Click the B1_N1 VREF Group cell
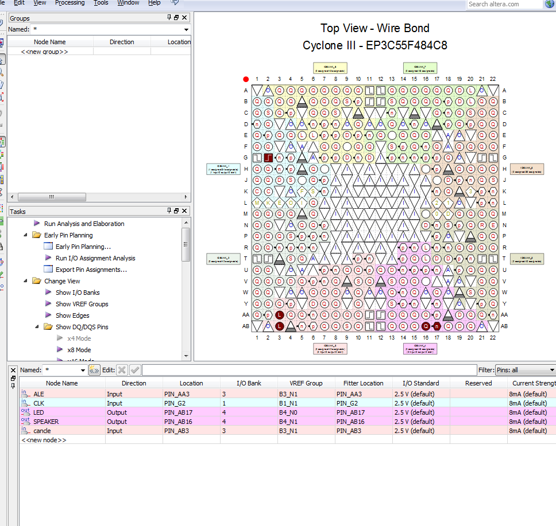Screen dimensions: 556x526 pyautogui.click(x=306, y=403)
